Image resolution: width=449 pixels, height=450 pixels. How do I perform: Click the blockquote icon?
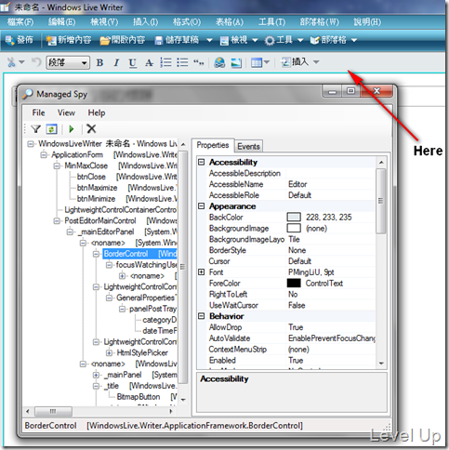[198, 62]
